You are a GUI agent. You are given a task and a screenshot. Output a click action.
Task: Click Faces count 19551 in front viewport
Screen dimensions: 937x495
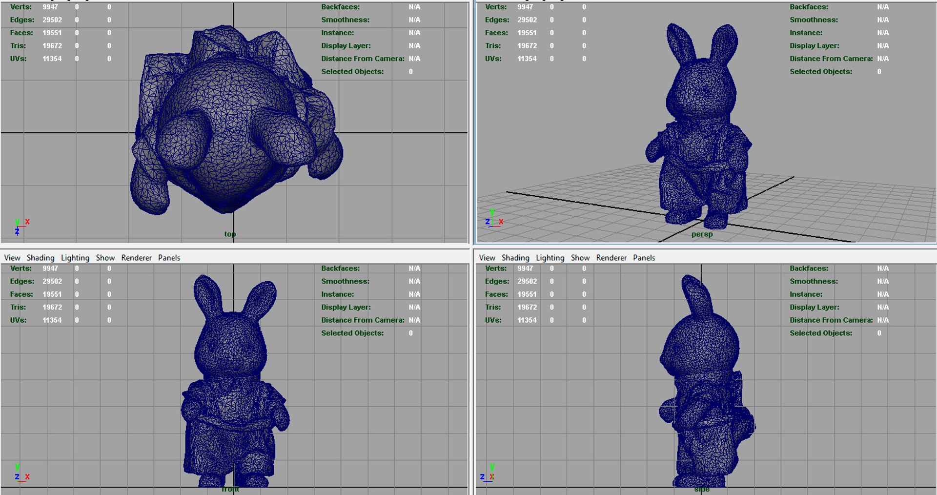click(x=52, y=294)
